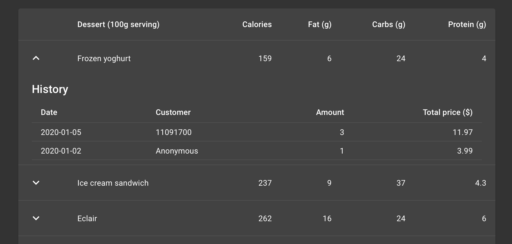Select the Calories column header
Viewport: 512px width, 244px height.
(x=257, y=25)
